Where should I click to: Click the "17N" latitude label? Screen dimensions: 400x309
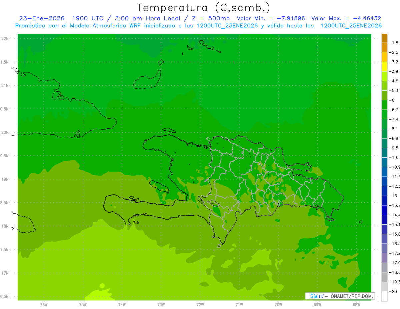click(x=5, y=273)
